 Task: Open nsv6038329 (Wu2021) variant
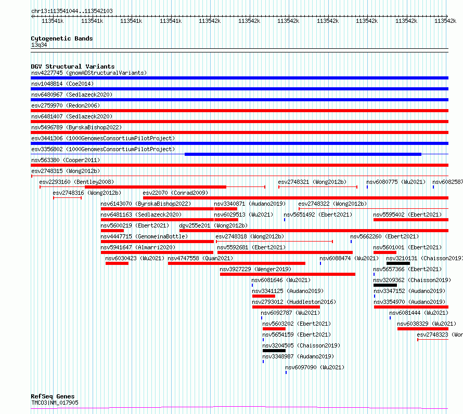(427, 324)
